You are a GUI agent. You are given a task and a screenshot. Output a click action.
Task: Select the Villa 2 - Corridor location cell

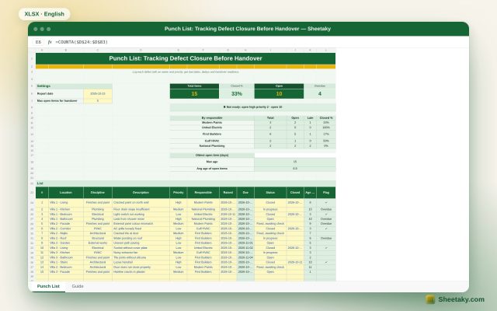(x=66, y=229)
